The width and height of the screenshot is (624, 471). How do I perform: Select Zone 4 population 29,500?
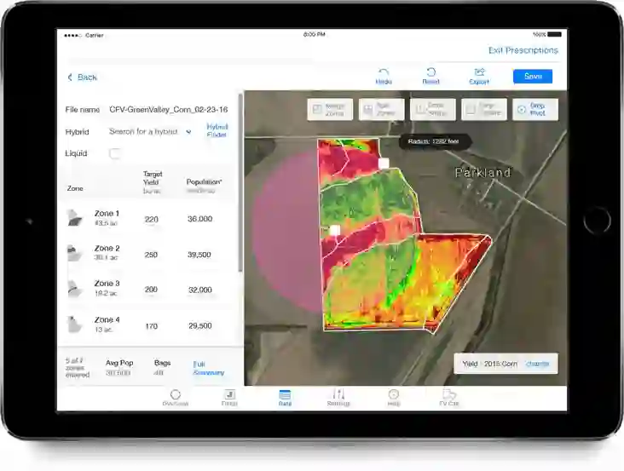pyautogui.click(x=200, y=326)
